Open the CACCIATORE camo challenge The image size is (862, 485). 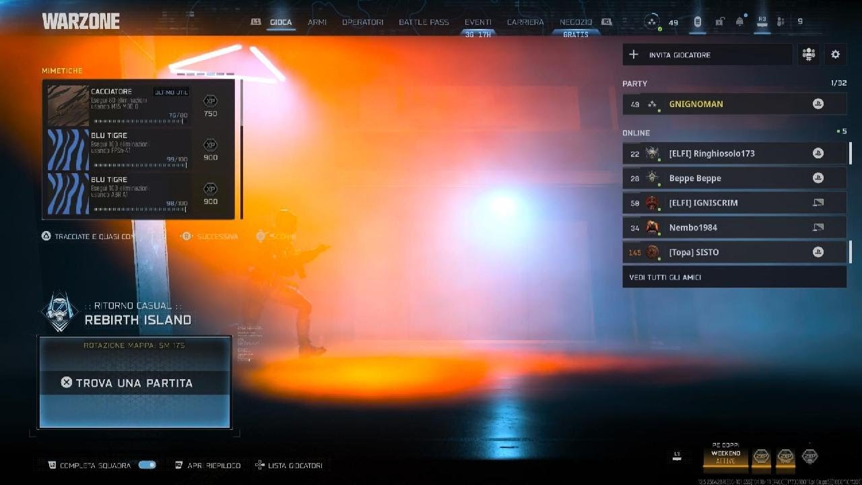pyautogui.click(x=139, y=105)
